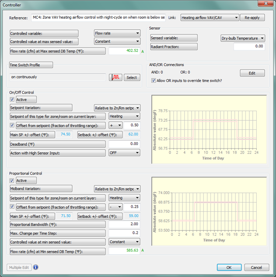Click Edit for AND/OR Connections
Image resolution: width=276 pixels, height=277 pixels.
click(x=252, y=73)
